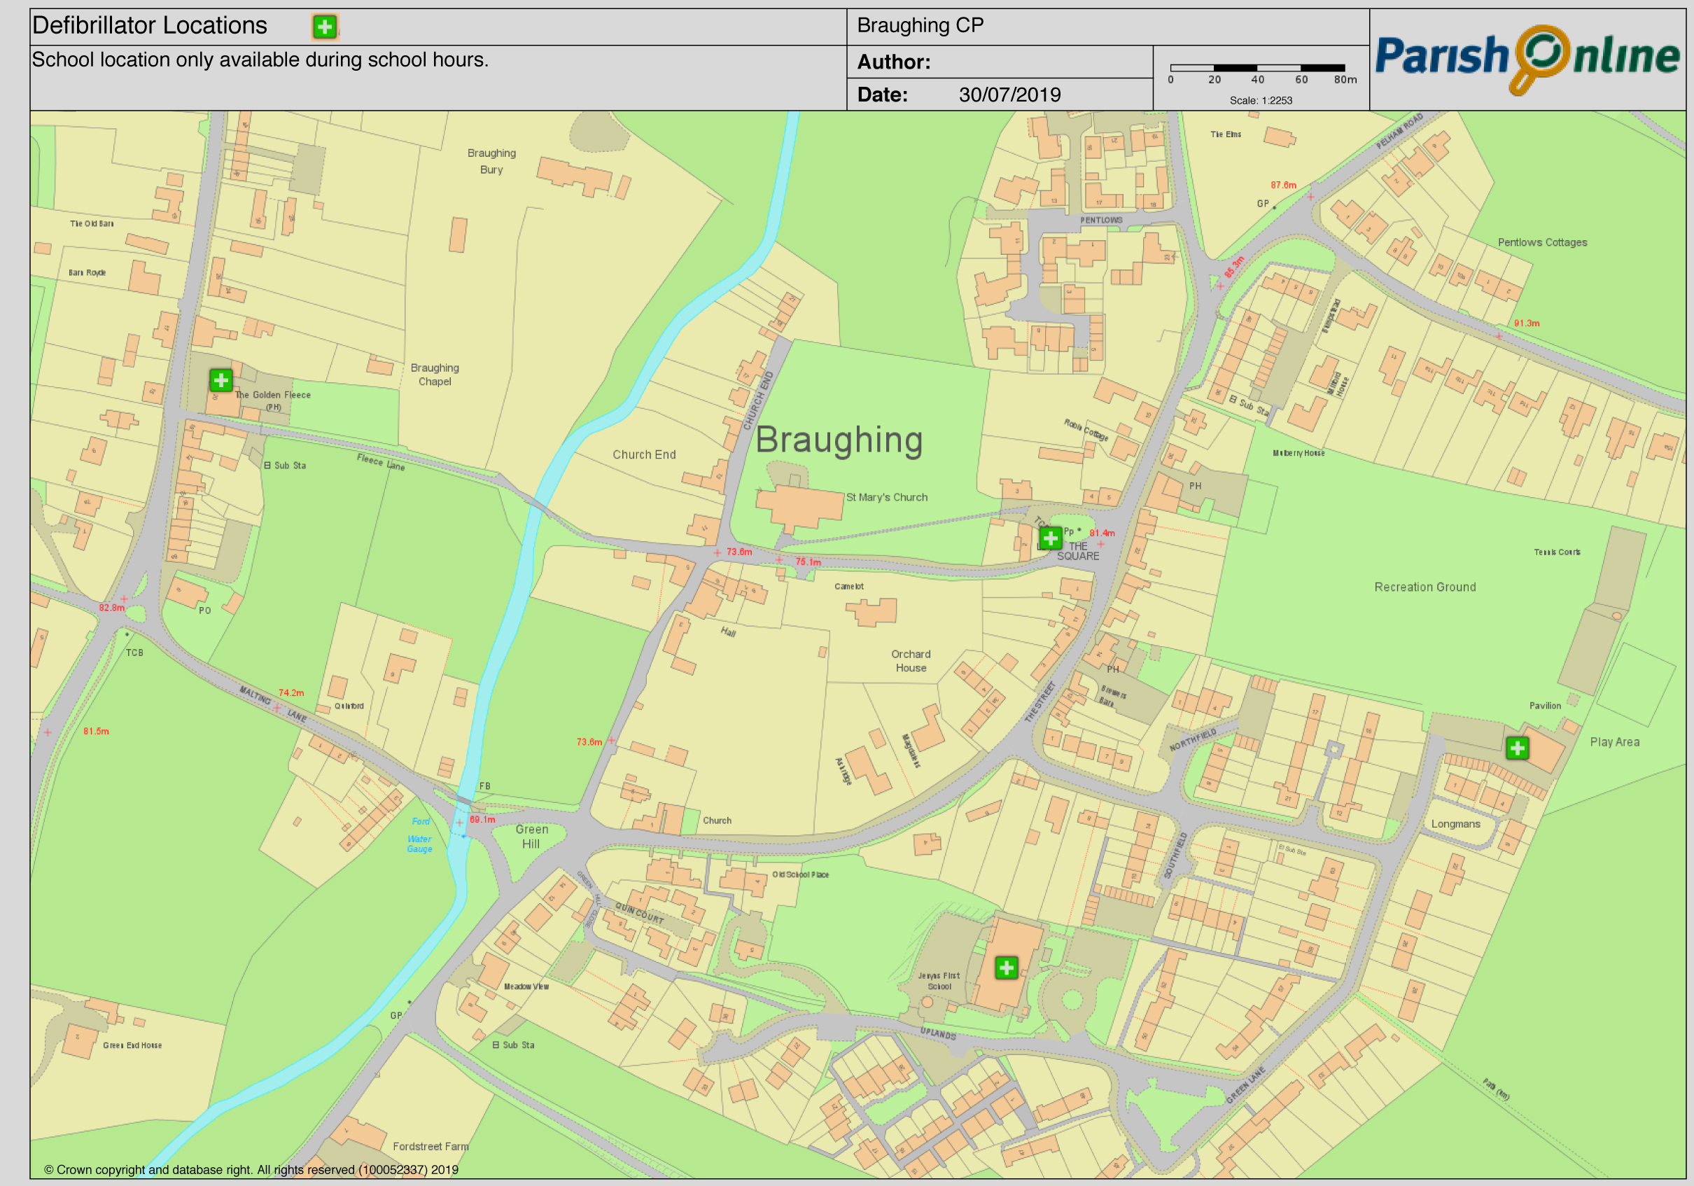Click the Defibrillator Locations title
1694x1186 pixels.
(x=150, y=26)
